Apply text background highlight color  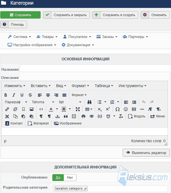[x=64, y=109]
